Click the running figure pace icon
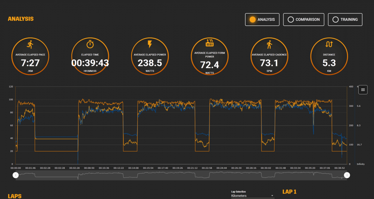 pyautogui.click(x=30, y=44)
